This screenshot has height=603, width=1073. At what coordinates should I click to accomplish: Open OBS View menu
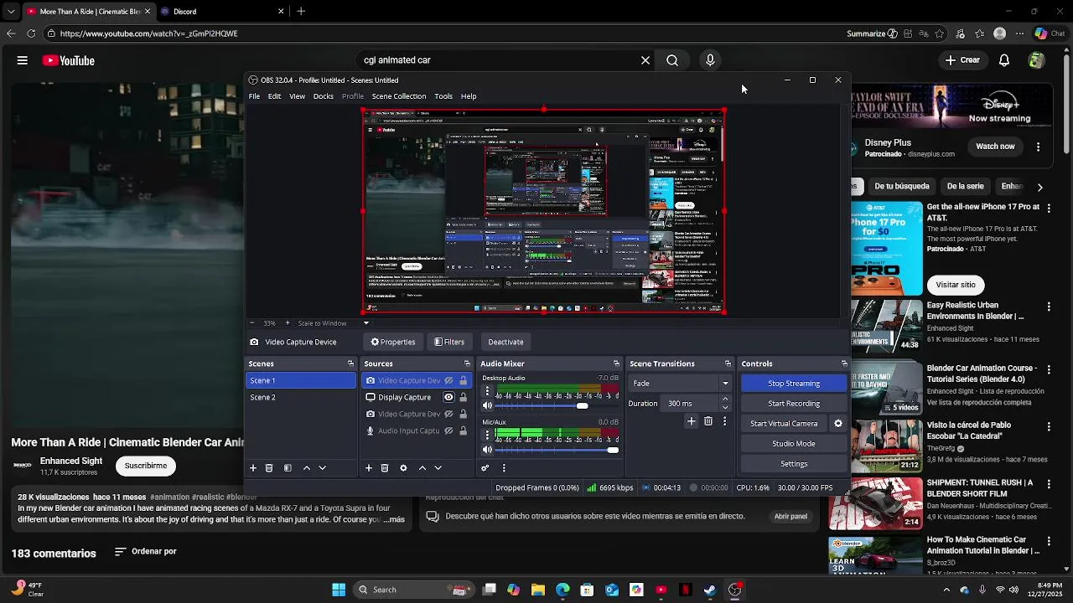point(298,96)
